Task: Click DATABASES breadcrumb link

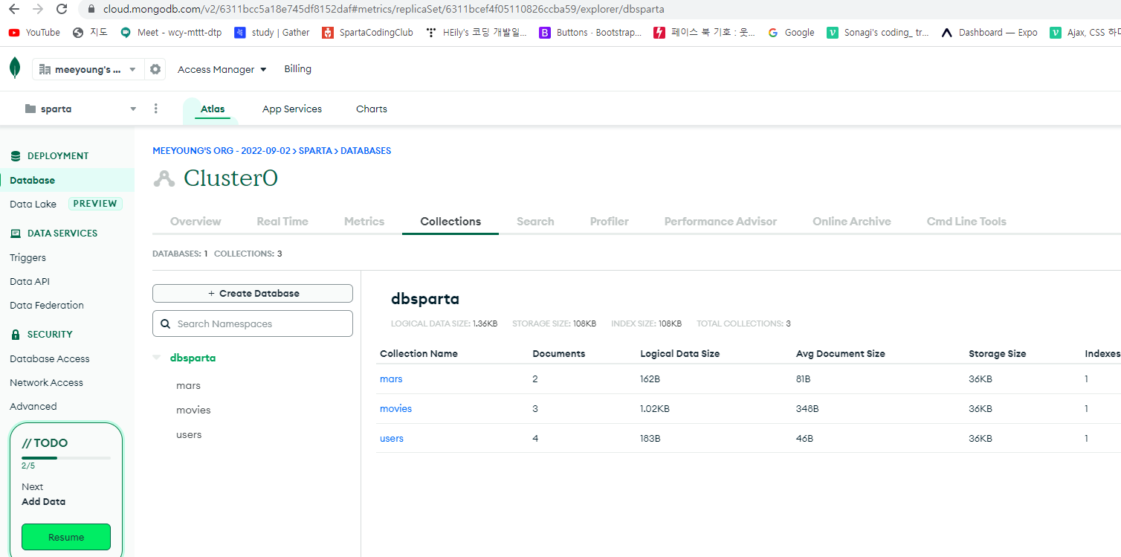Action: 366,151
